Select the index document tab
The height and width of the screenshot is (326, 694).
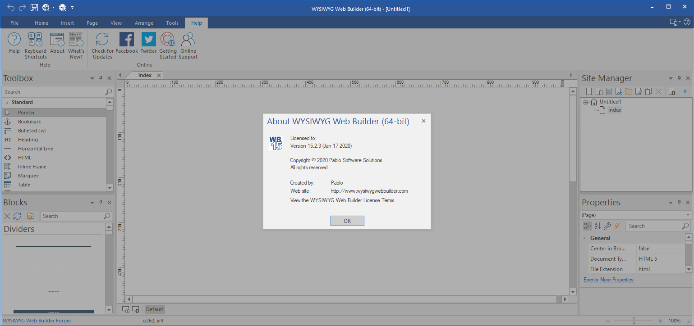click(x=145, y=75)
